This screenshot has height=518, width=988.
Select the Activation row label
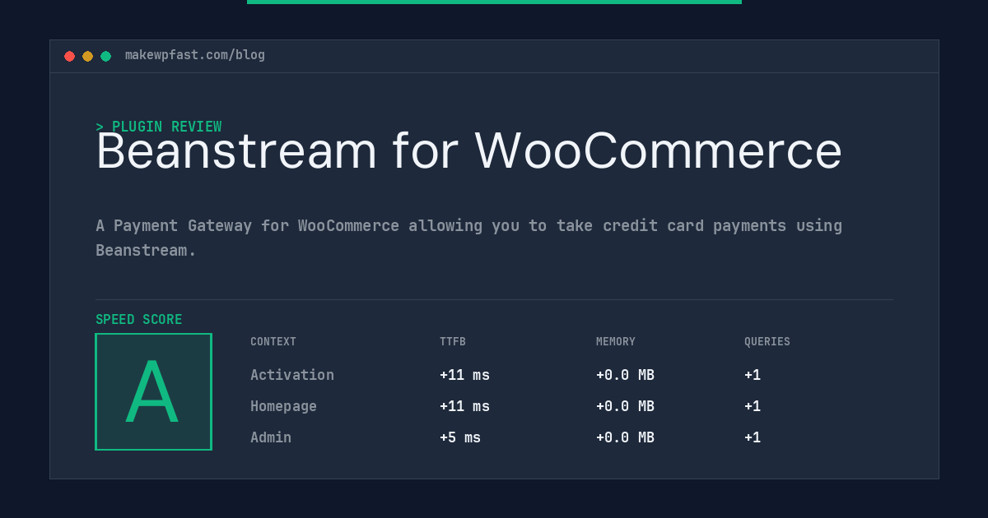pos(292,375)
